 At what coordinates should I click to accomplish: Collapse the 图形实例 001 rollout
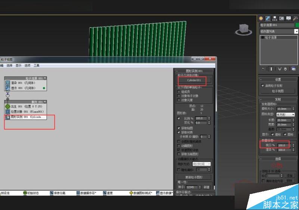pos(194,71)
